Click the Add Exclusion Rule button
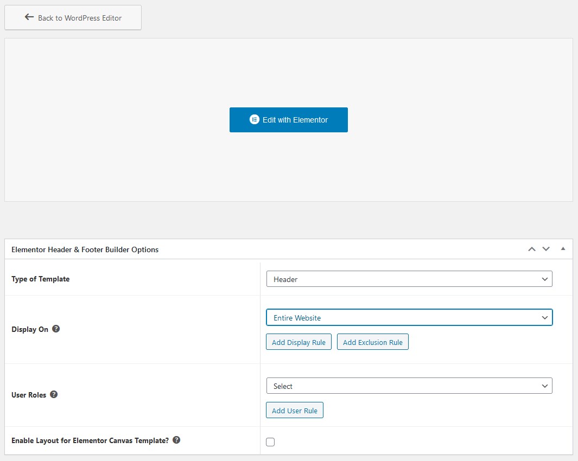 point(372,342)
